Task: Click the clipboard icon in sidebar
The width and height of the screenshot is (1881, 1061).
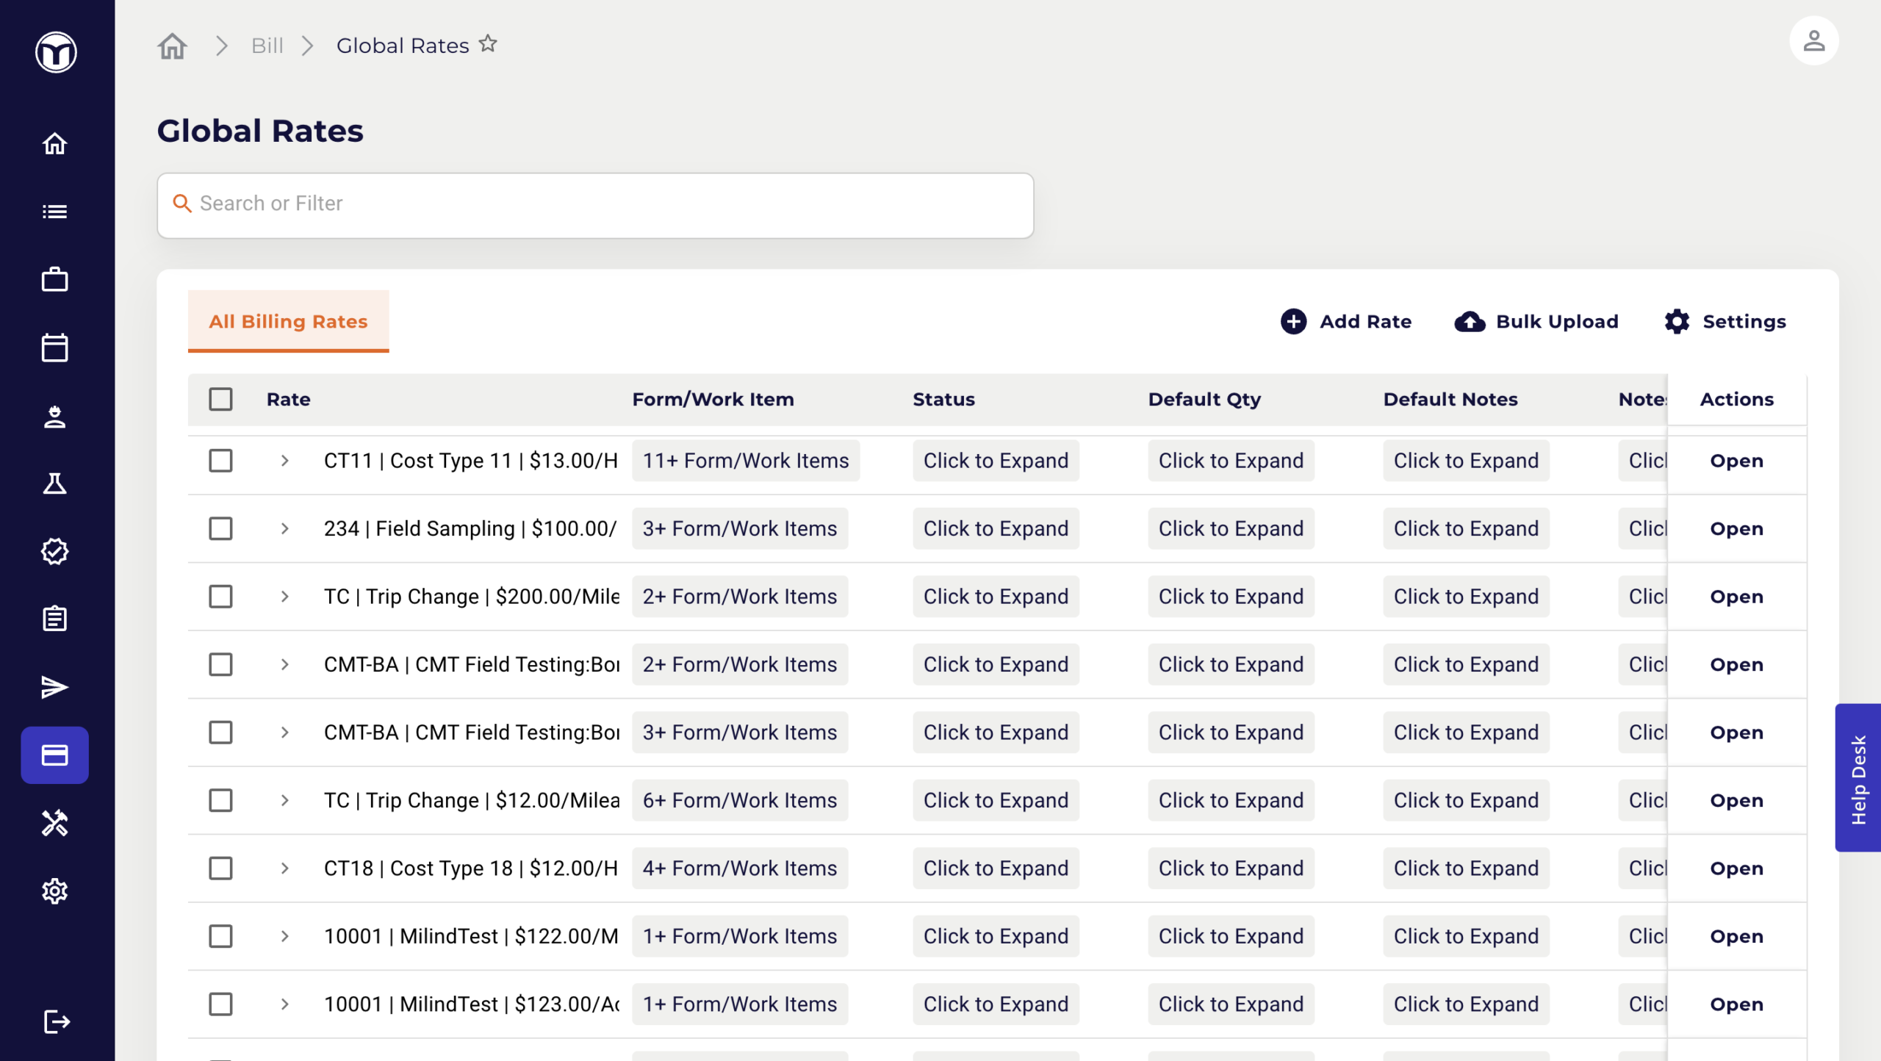Action: 55,619
